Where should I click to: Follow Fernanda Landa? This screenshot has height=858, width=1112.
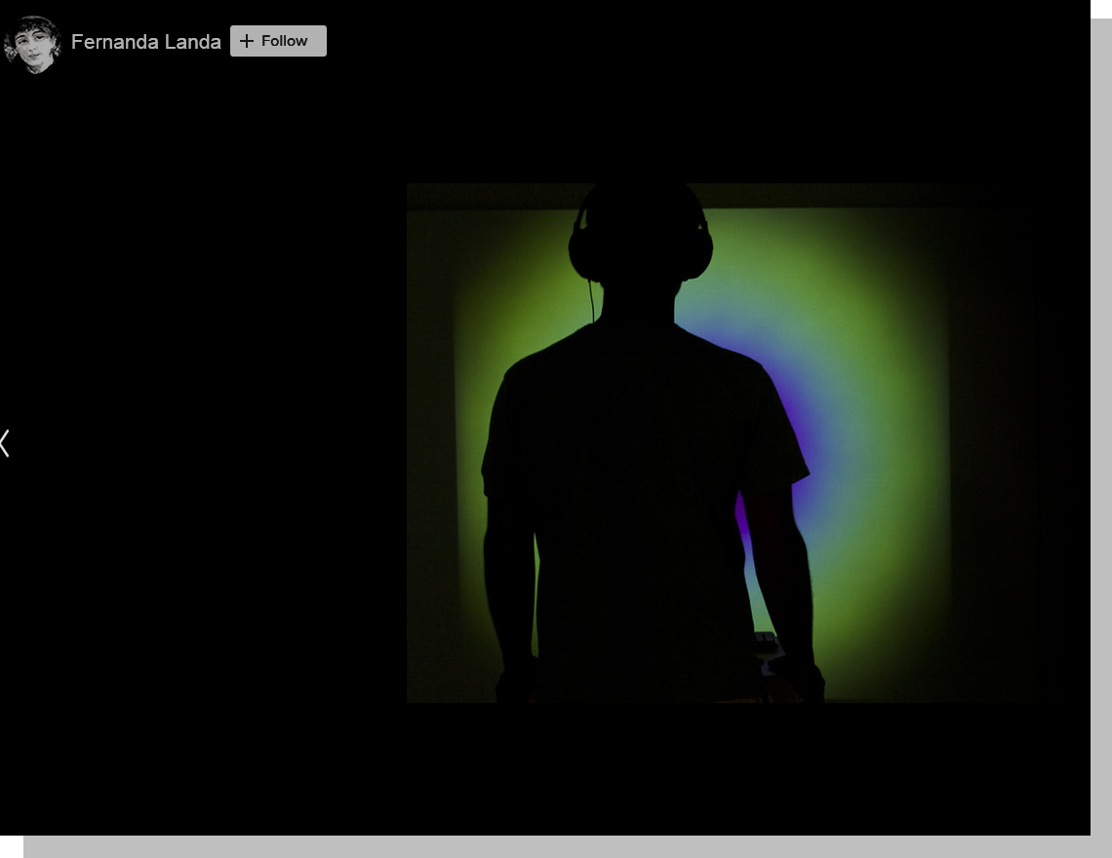[x=278, y=41]
